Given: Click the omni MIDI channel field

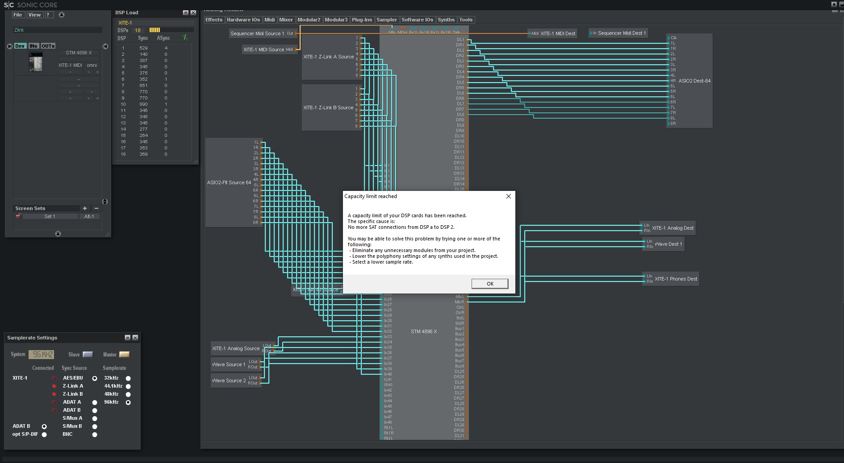Looking at the screenshot, I should pyautogui.click(x=92, y=65).
